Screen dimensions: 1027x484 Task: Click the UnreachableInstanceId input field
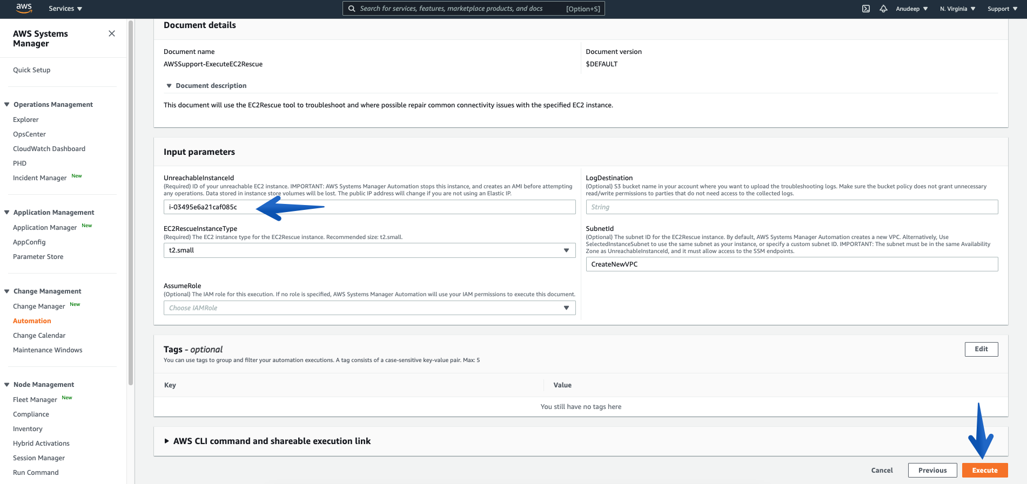click(x=370, y=207)
